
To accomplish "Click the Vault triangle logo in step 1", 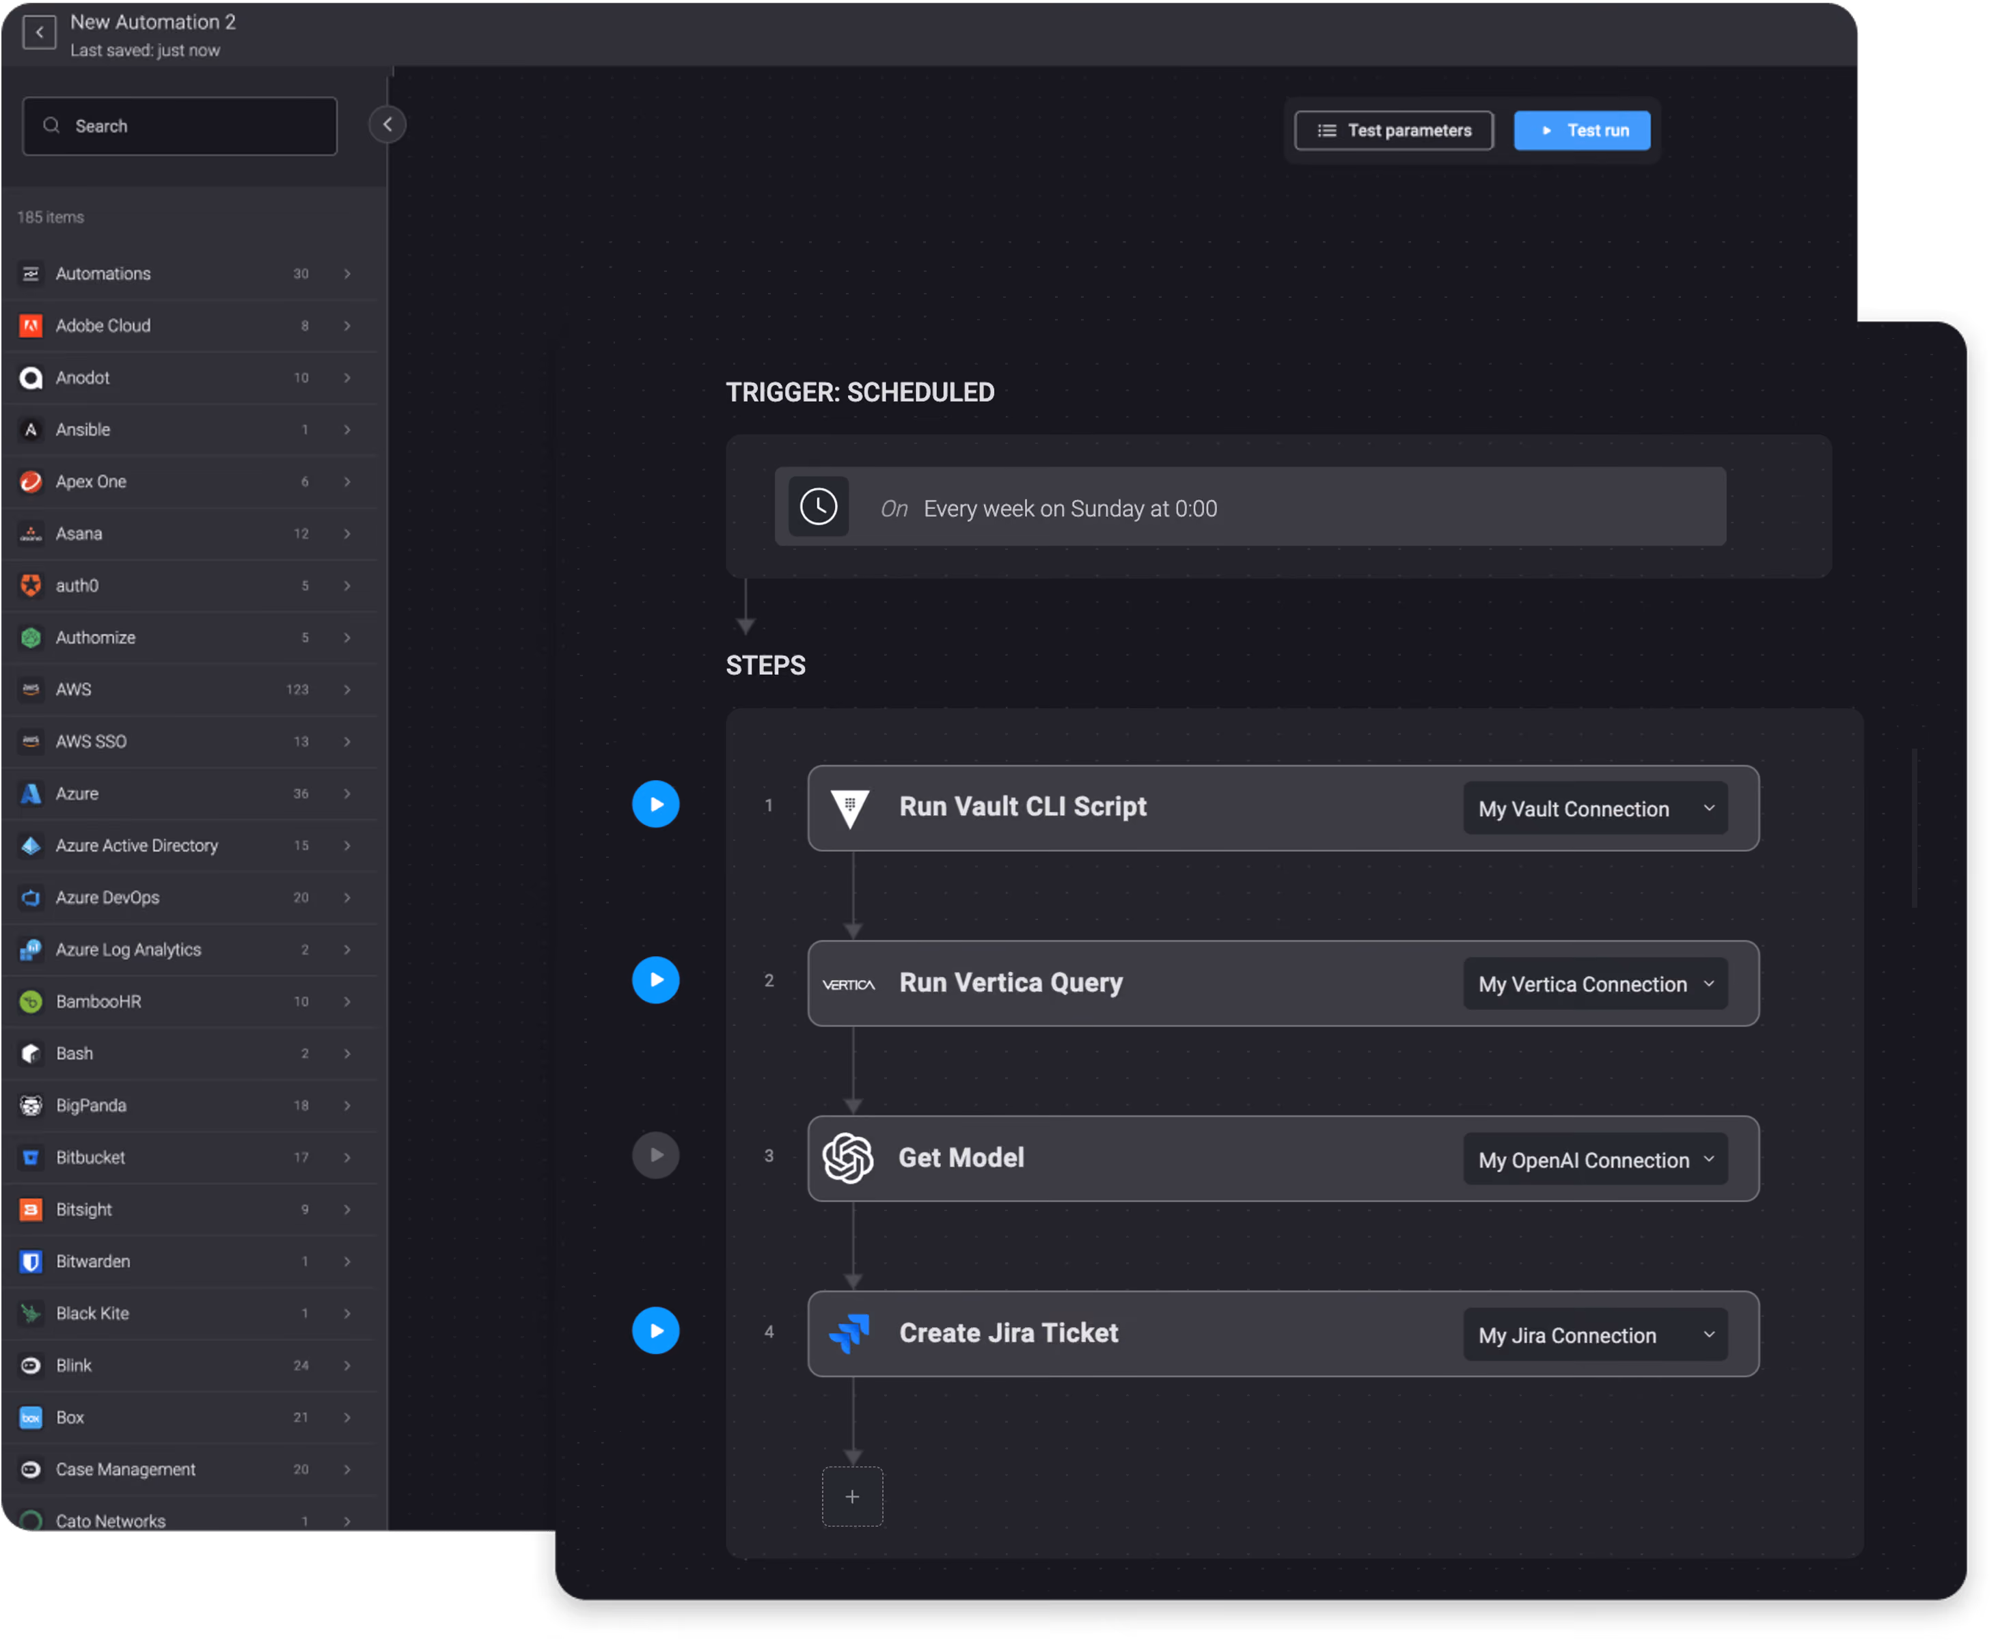I will (x=849, y=809).
